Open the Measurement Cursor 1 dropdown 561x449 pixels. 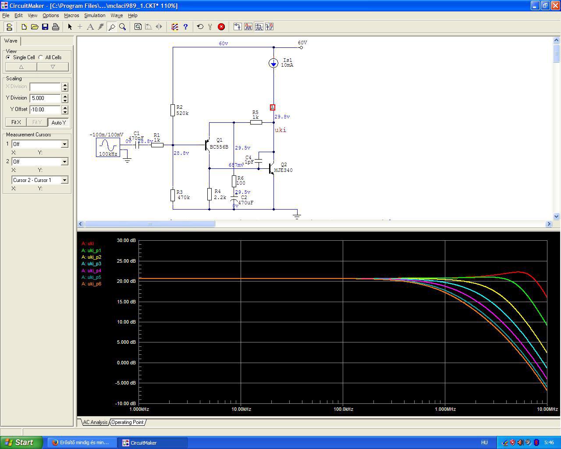(x=64, y=144)
